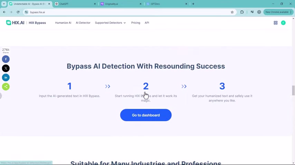The width and height of the screenshot is (295, 165).
Task: Go back to the previous page
Action: point(4,12)
